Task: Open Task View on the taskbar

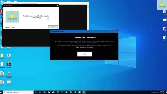Action: pos(40,92)
